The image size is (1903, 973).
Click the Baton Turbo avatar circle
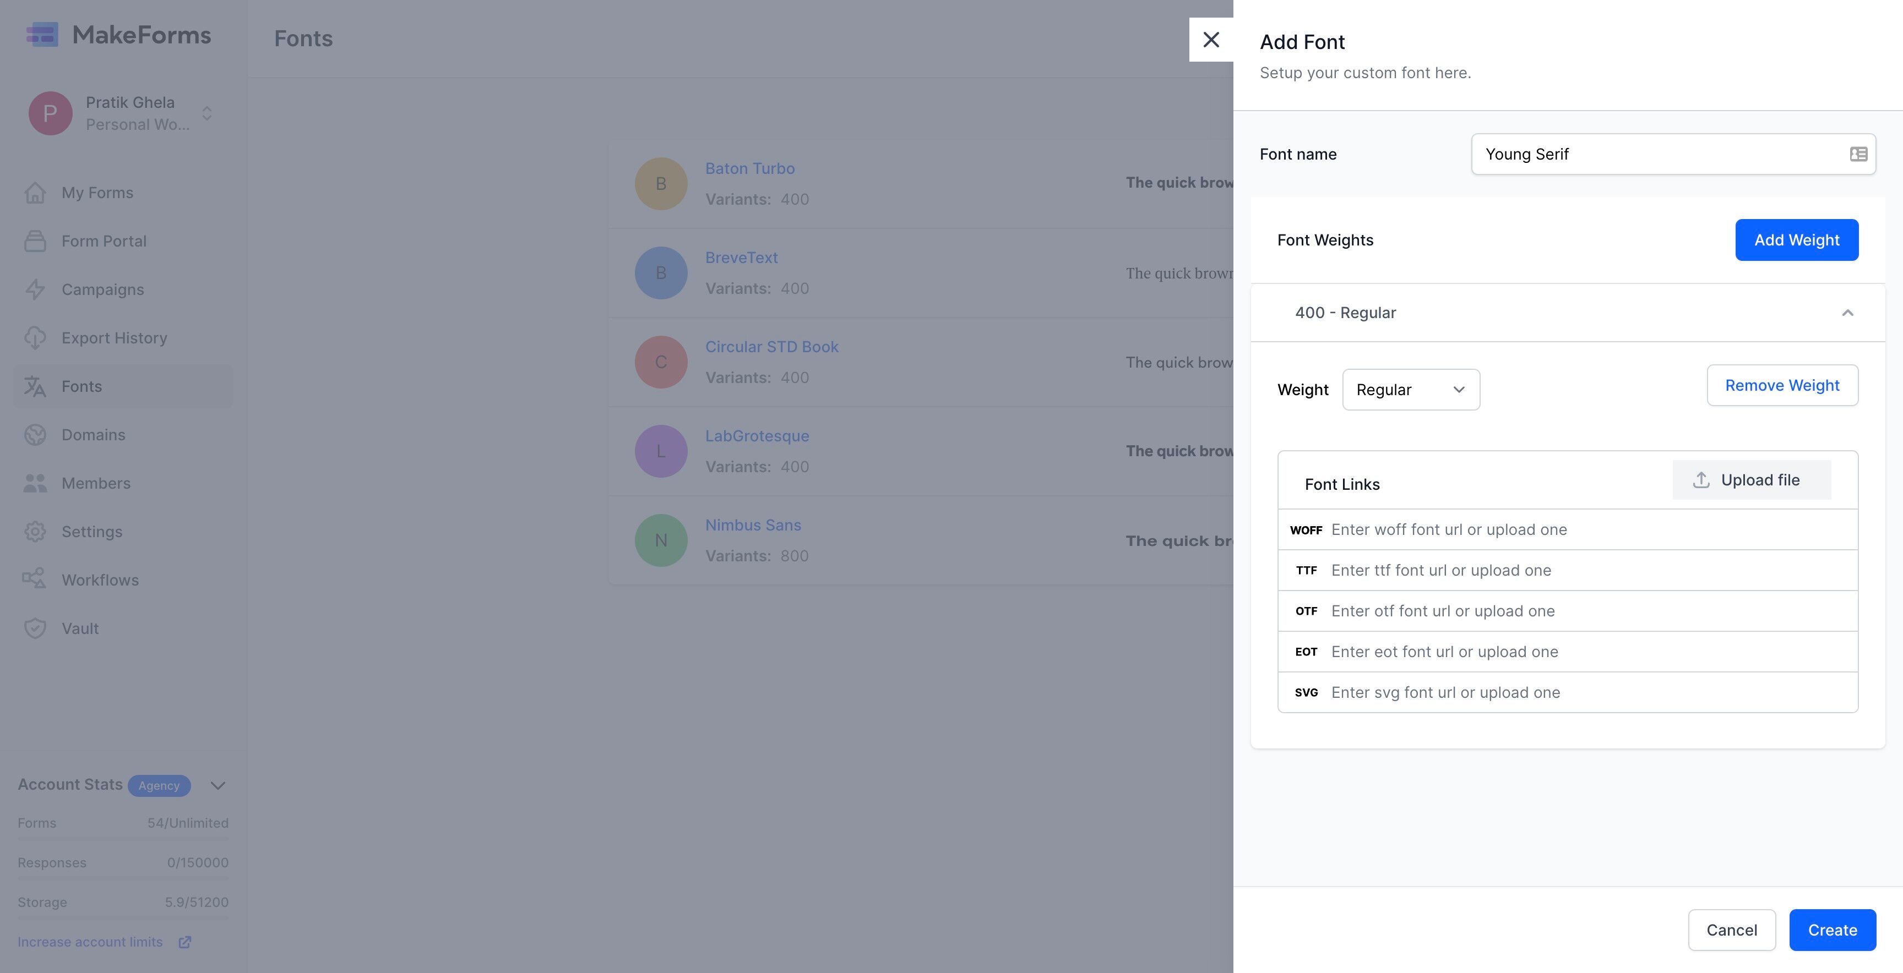point(661,184)
